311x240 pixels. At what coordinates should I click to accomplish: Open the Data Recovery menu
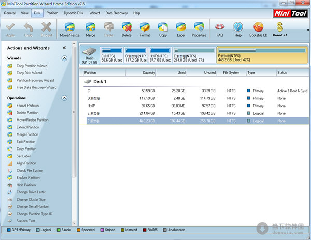click(x=117, y=13)
